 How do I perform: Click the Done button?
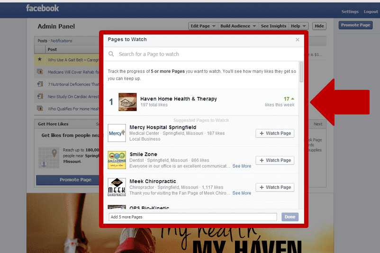point(290,217)
